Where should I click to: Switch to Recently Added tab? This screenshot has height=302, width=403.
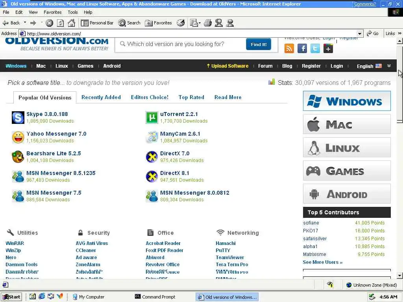[x=101, y=98]
